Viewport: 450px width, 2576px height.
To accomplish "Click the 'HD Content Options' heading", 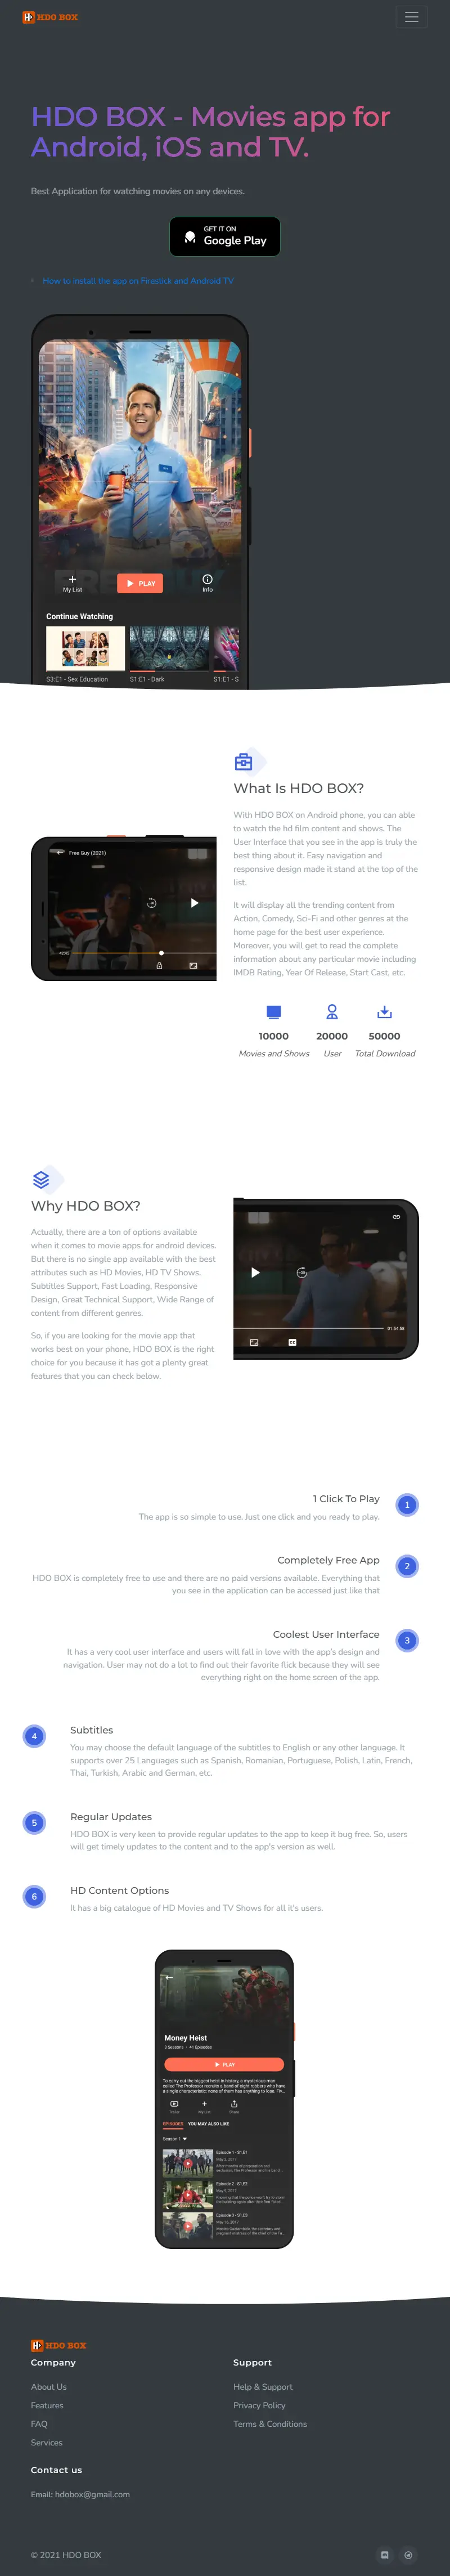I will click(x=119, y=1891).
